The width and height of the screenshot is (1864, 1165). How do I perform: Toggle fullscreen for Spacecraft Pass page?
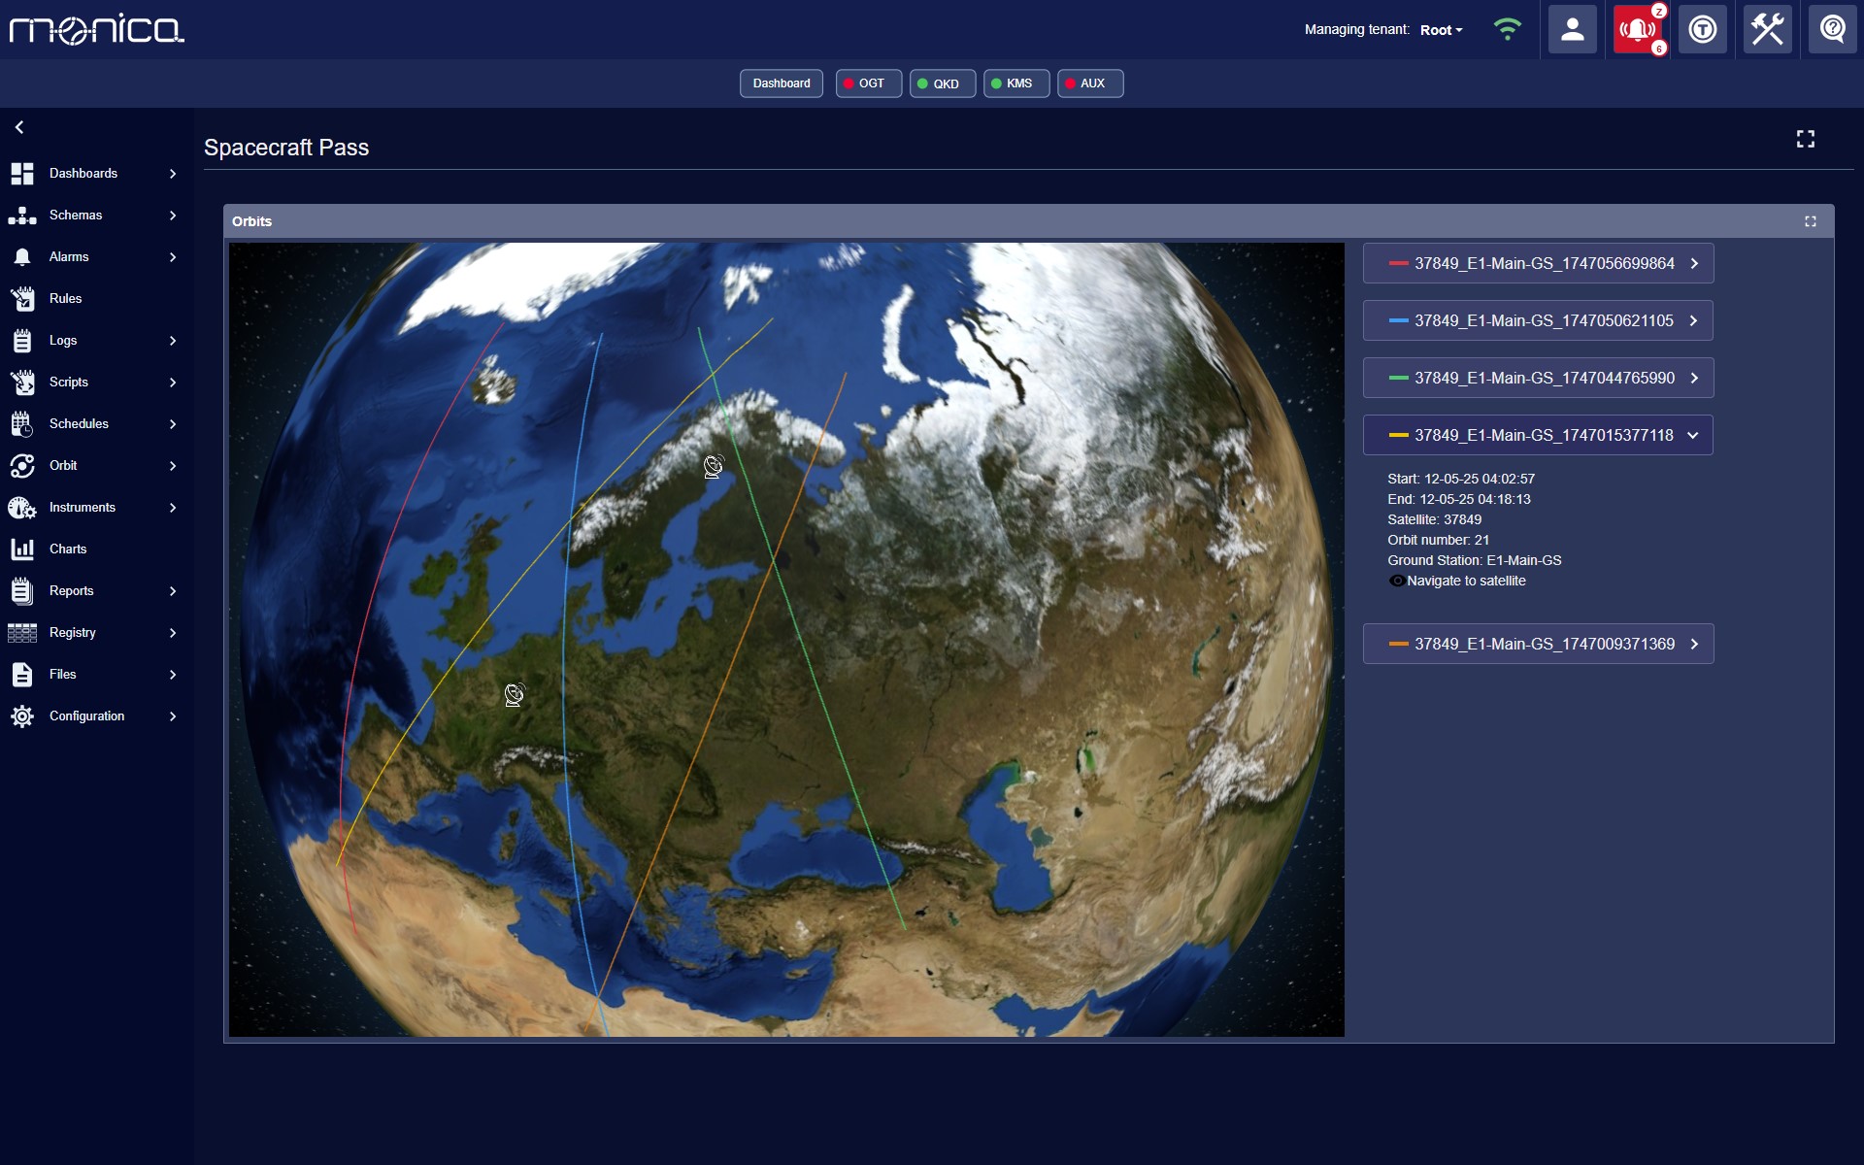(x=1805, y=140)
